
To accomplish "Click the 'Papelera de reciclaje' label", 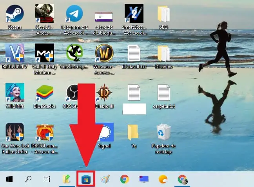I will (x=163, y=149).
